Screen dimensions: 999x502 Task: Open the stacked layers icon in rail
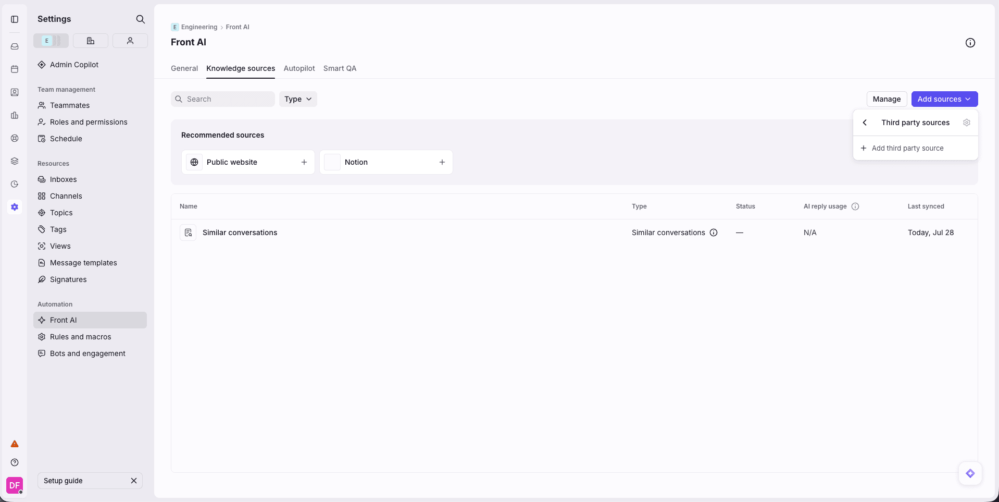click(15, 161)
